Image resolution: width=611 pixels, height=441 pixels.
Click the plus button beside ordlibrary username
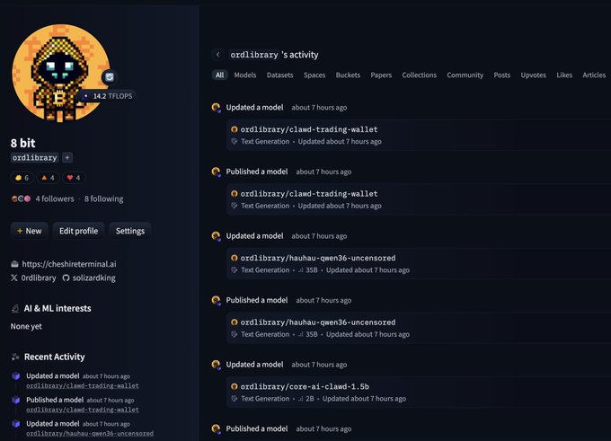click(67, 157)
